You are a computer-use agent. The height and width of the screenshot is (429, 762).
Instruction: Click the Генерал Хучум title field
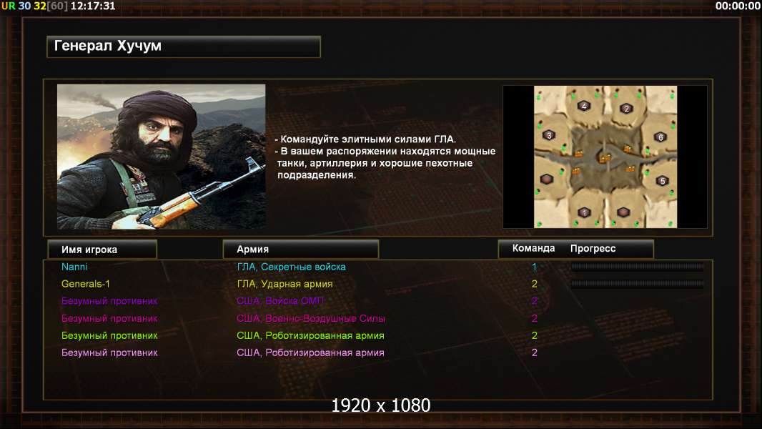(x=184, y=46)
